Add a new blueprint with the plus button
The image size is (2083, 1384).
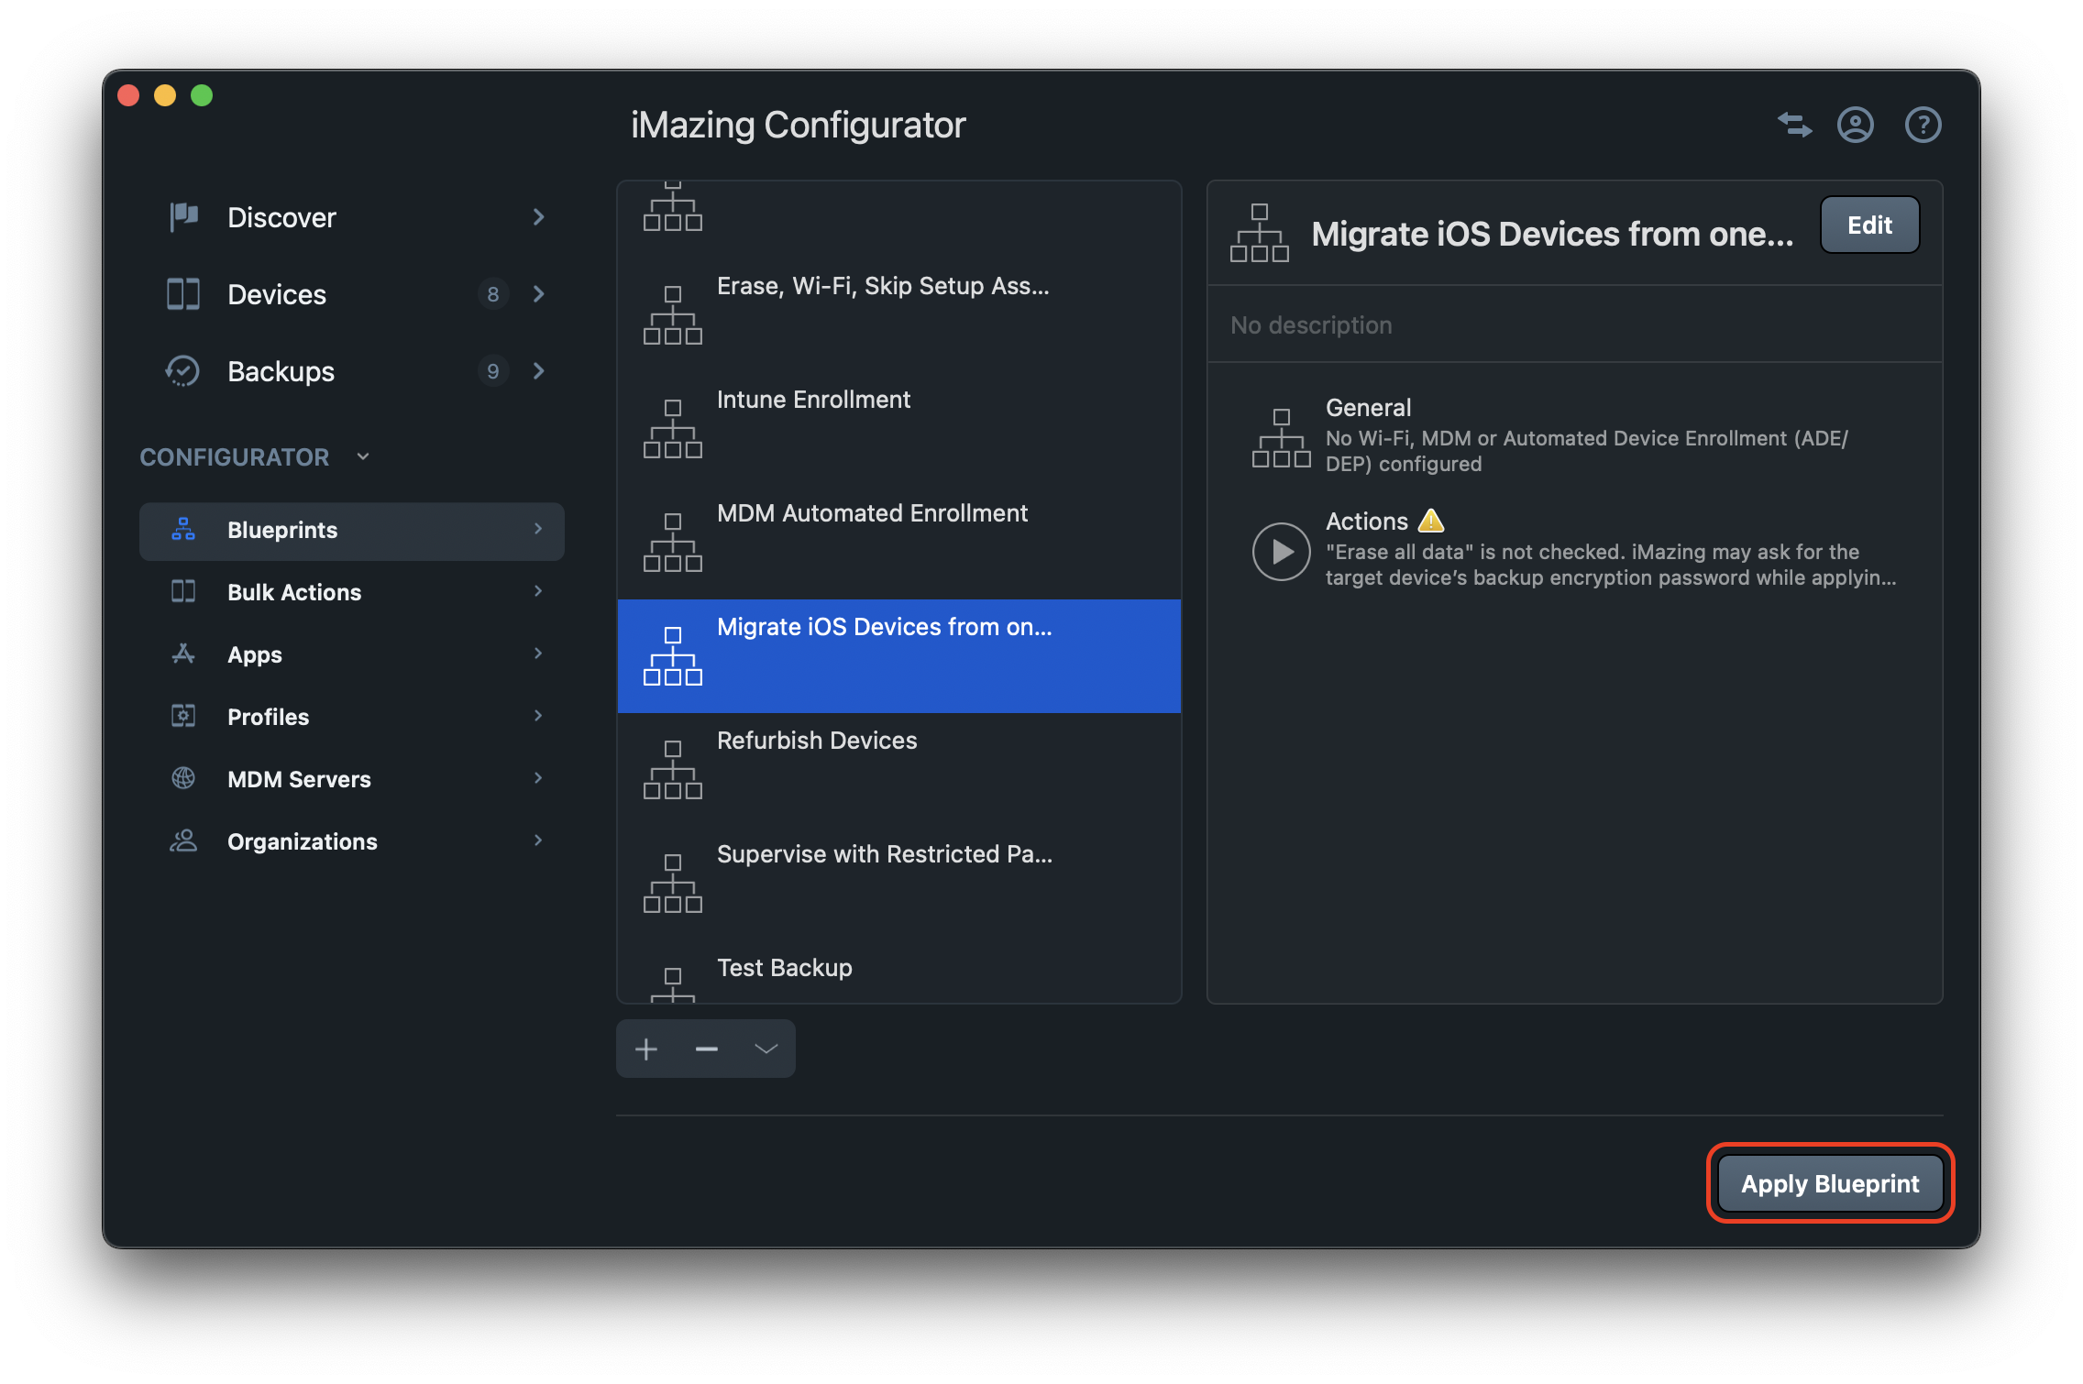coord(645,1048)
